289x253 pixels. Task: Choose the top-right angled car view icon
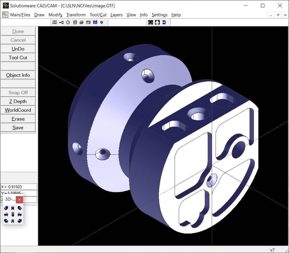click(x=20, y=208)
